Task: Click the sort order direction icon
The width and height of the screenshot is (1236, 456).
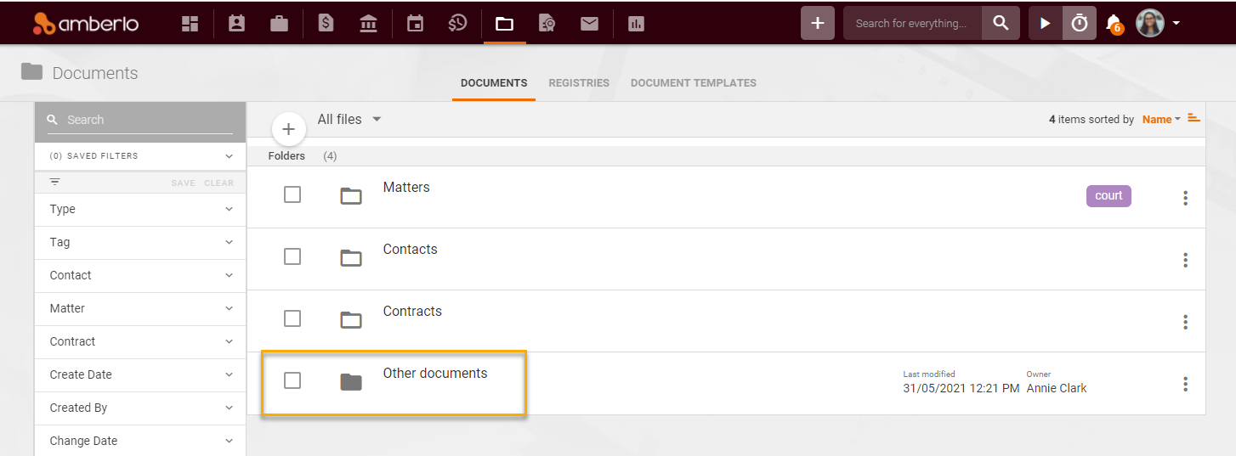Action: (x=1194, y=118)
